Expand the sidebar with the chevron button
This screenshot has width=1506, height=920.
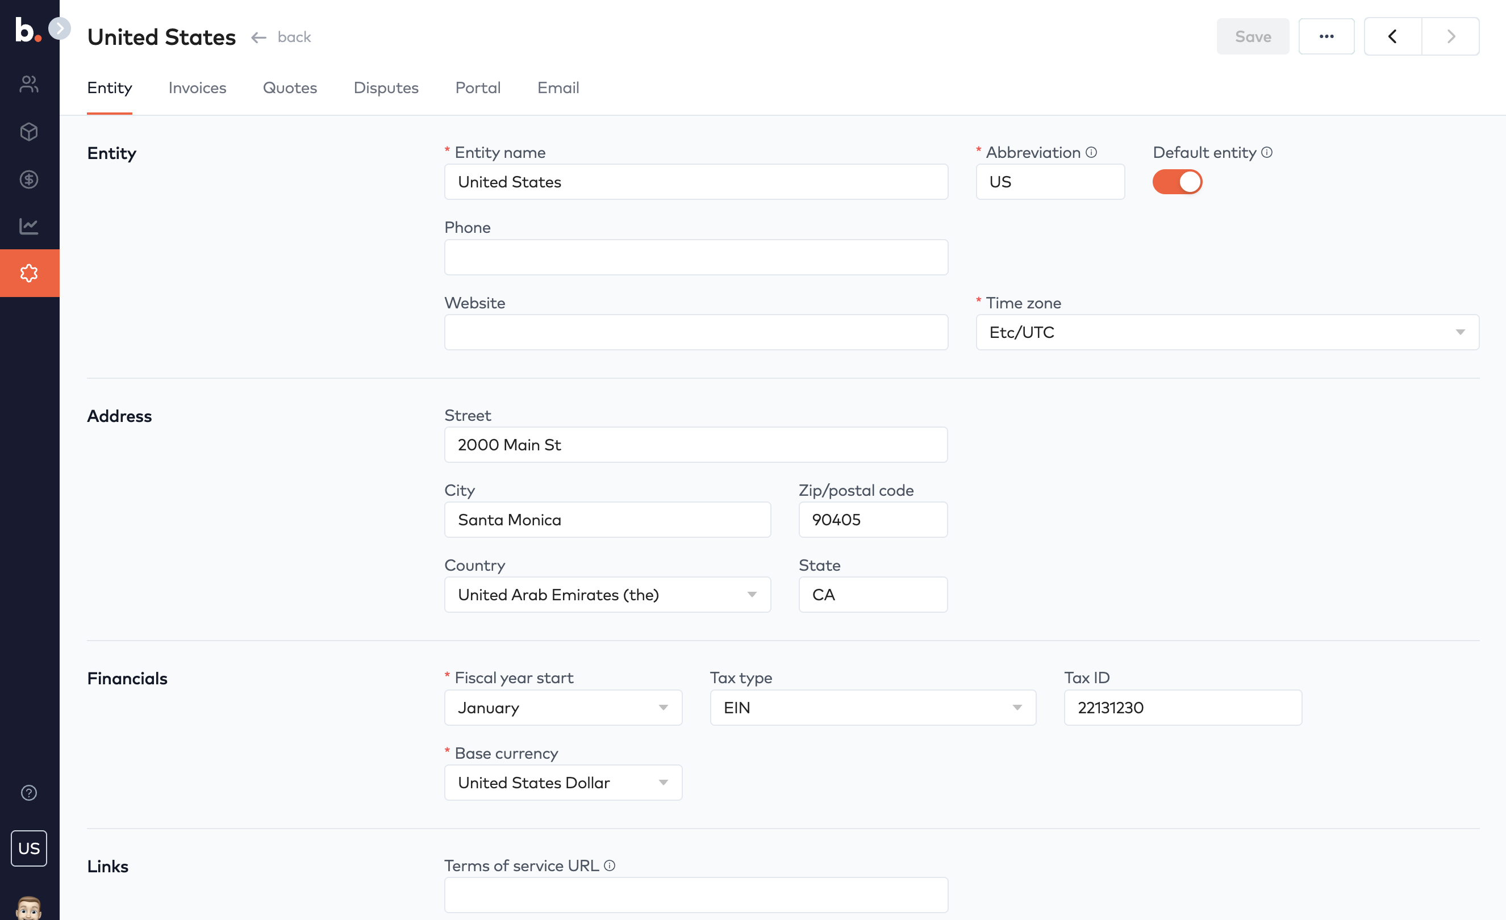pos(60,28)
